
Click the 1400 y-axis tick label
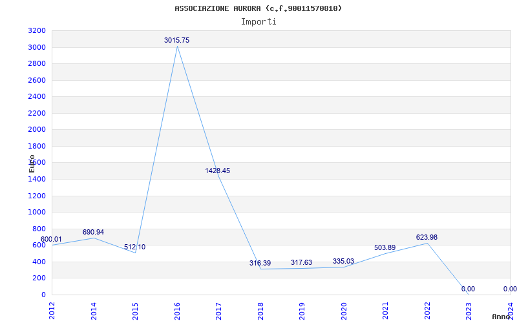37,180
